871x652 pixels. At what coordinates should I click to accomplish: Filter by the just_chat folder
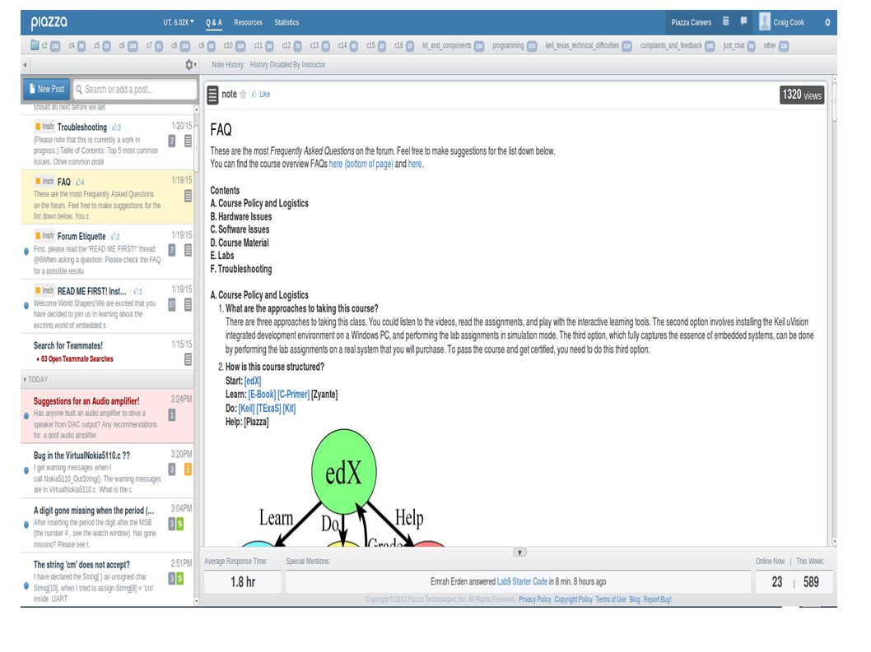point(738,45)
